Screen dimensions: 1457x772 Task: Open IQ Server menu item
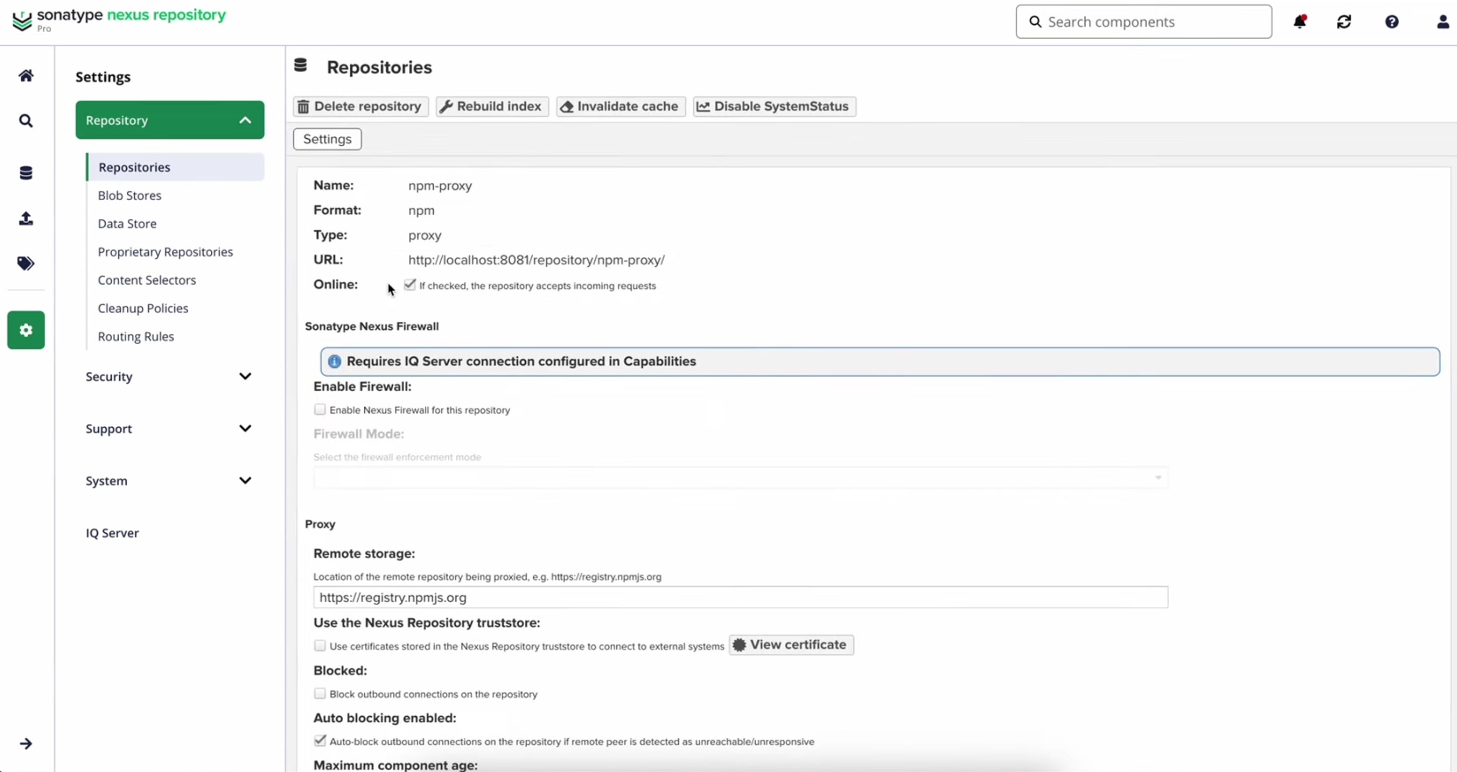(112, 533)
